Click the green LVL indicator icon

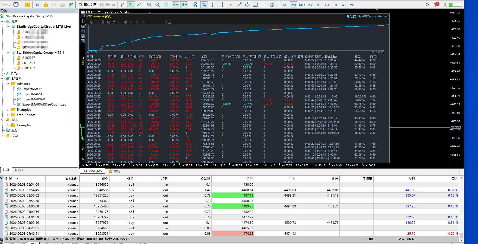[x=445, y=5]
